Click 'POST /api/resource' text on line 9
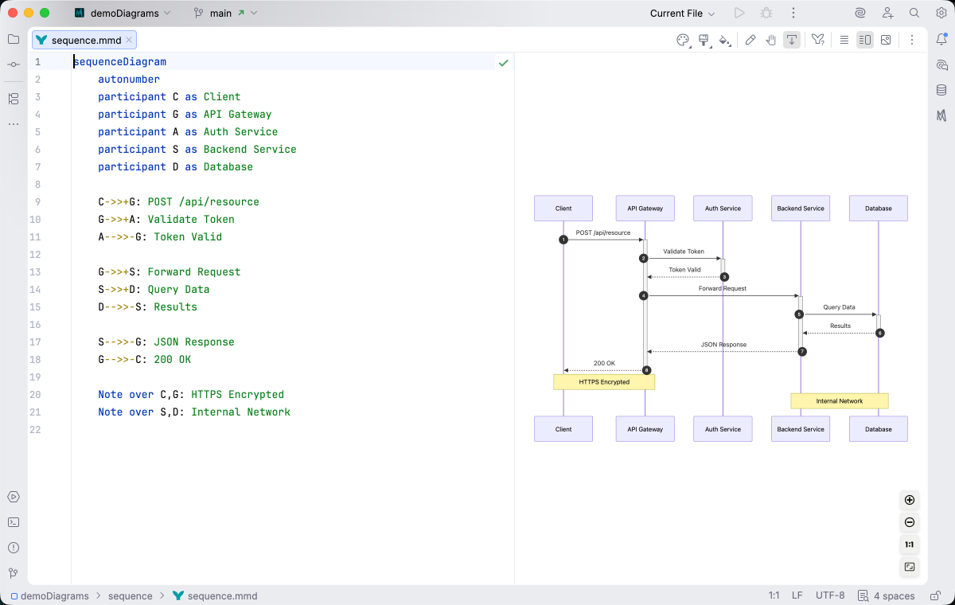The width and height of the screenshot is (955, 605). pos(204,201)
